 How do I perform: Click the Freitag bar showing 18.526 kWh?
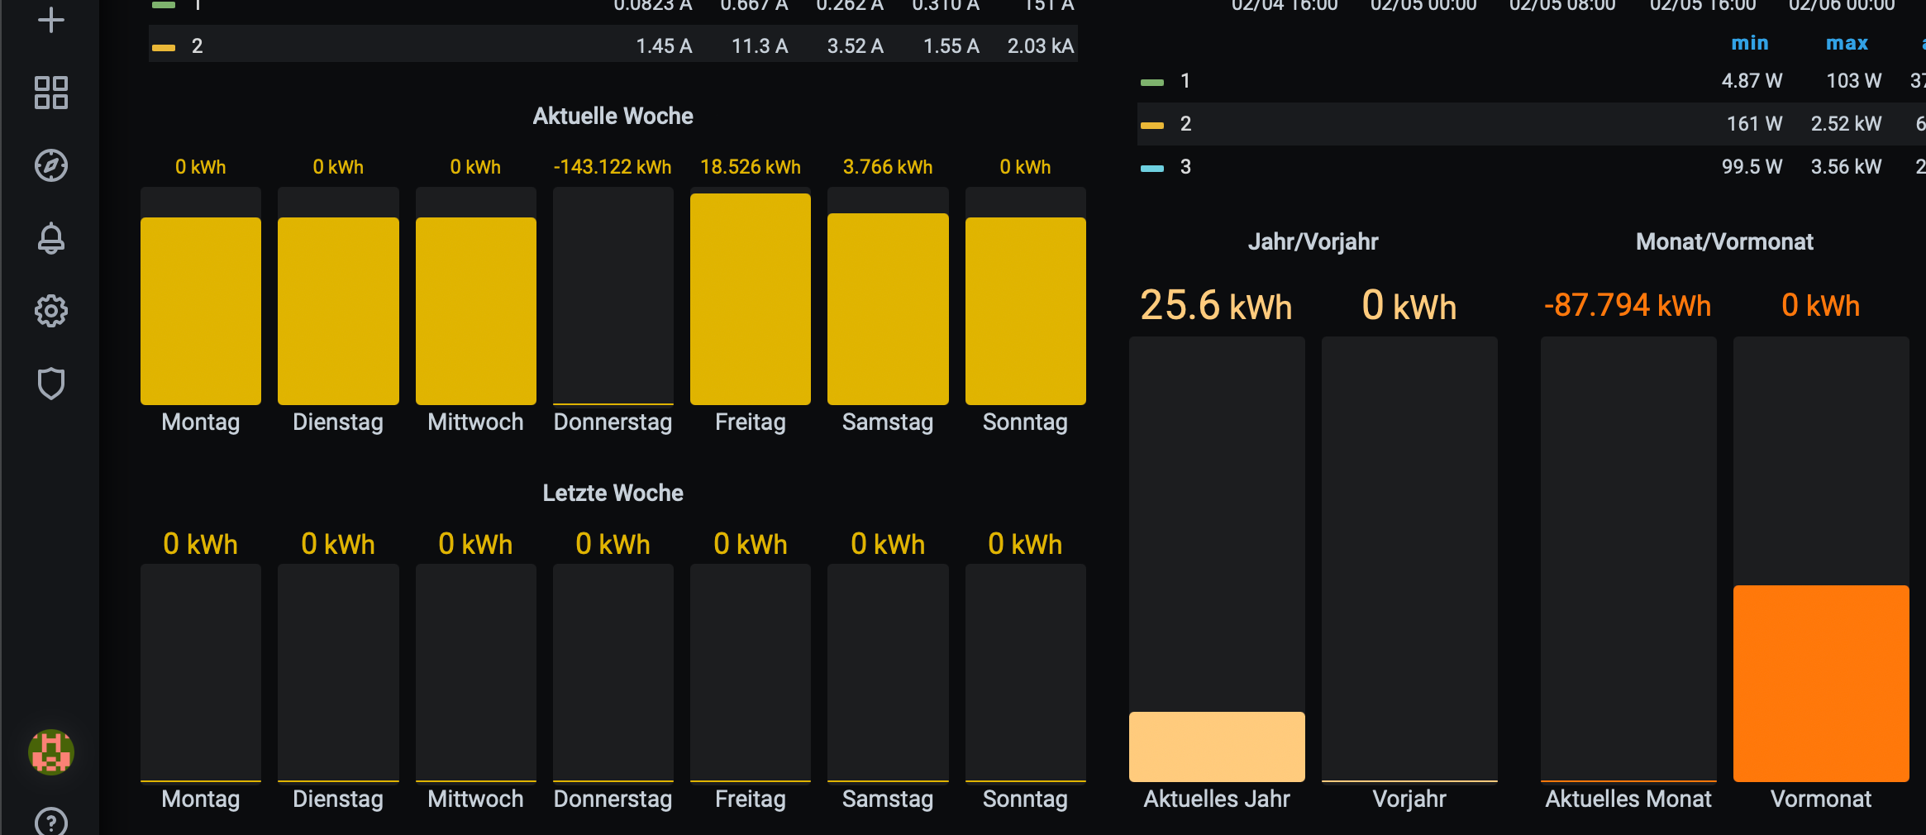(750, 298)
